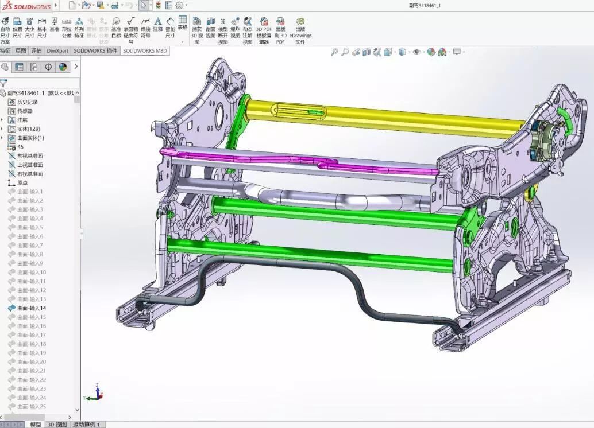Screen dimensions: 594x428
Task: Click the 注释 (Note) tool icon
Action: point(157,25)
